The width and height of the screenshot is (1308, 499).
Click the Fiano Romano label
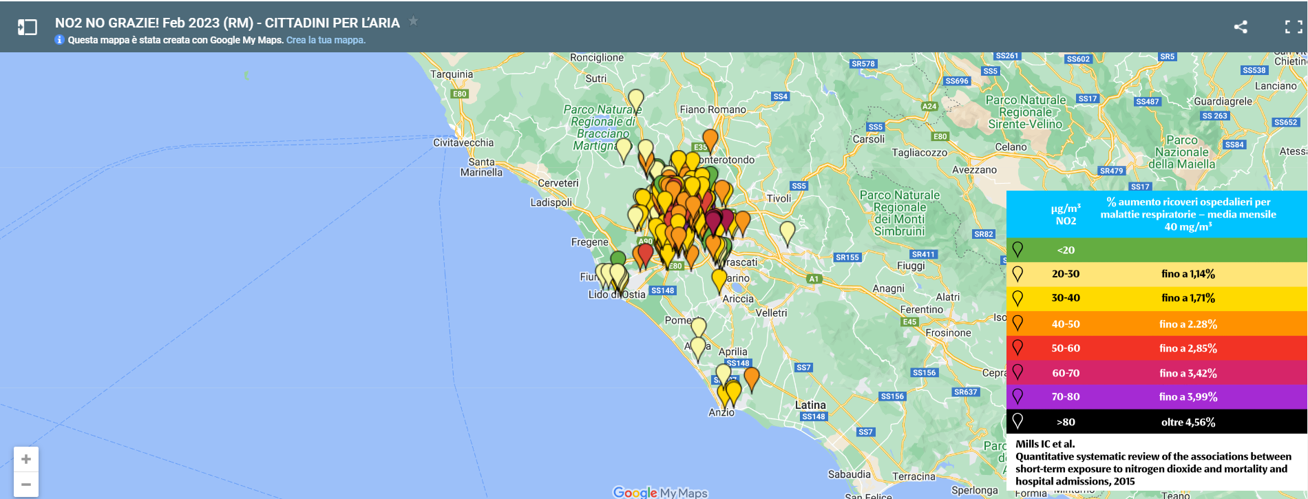point(713,109)
